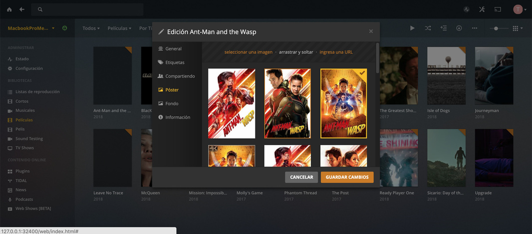Open Leave No Trace poster
The width and height of the screenshot is (532, 234).
113,158
